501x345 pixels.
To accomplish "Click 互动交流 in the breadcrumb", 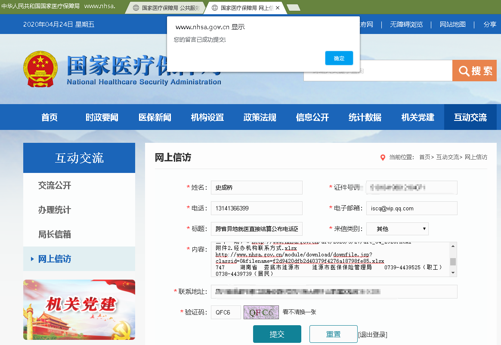I will coord(447,157).
